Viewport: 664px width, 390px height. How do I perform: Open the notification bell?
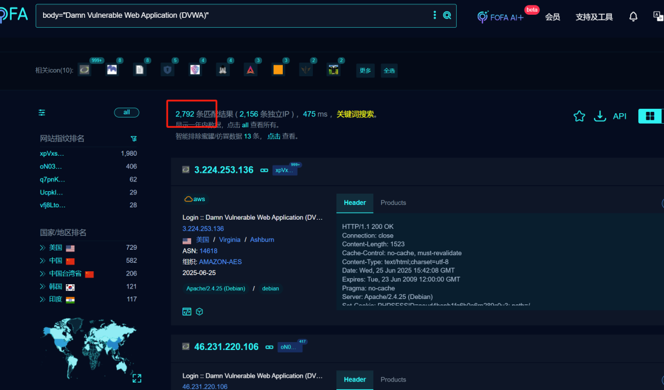633,17
